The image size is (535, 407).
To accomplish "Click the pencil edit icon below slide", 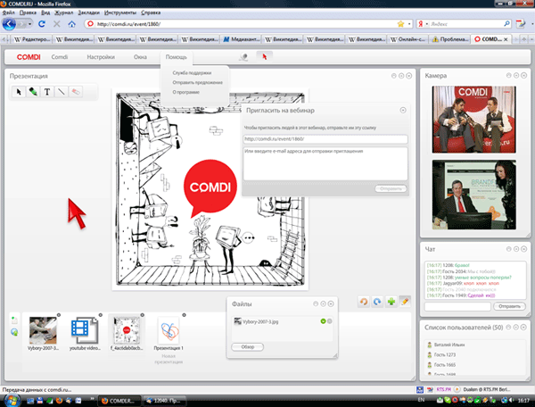I will (x=405, y=302).
